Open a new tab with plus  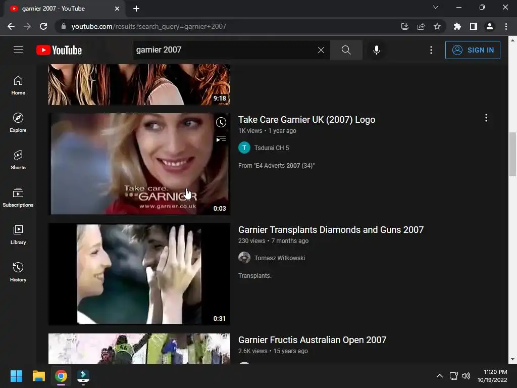click(136, 9)
